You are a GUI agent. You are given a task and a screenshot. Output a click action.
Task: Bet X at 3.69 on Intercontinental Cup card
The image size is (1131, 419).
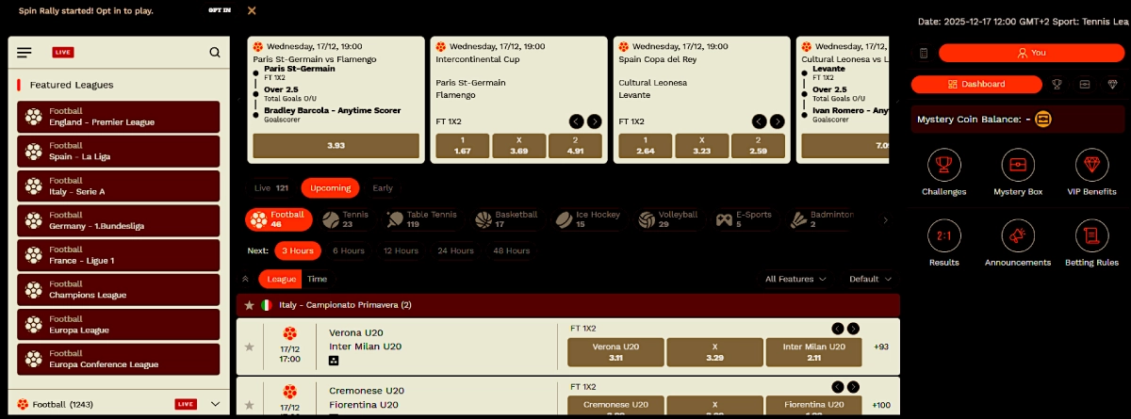(519, 145)
